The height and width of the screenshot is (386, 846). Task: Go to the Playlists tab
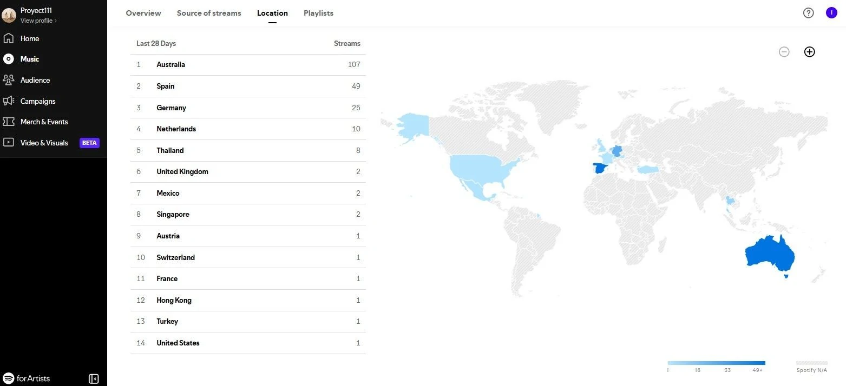[x=318, y=13]
